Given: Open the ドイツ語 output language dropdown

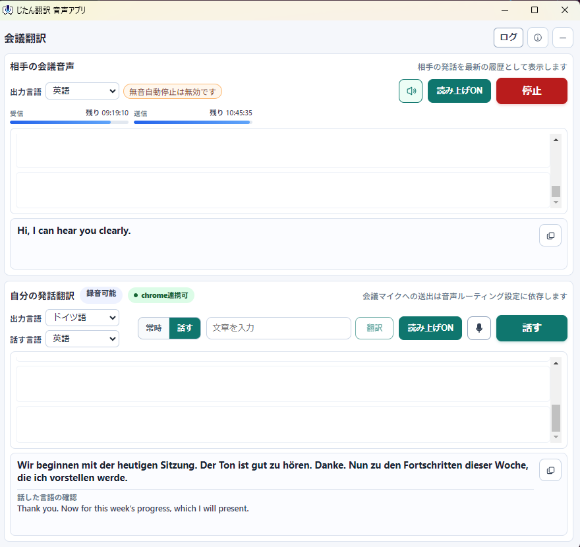Looking at the screenshot, I should [82, 318].
